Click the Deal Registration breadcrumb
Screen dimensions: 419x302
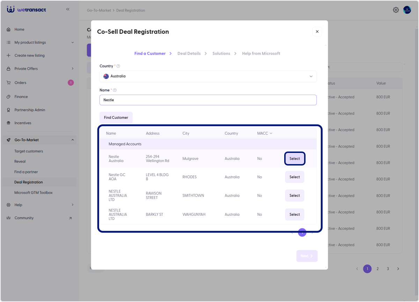[131, 10]
